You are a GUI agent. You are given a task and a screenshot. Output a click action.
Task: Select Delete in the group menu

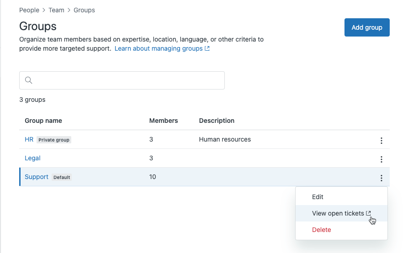[x=321, y=230]
